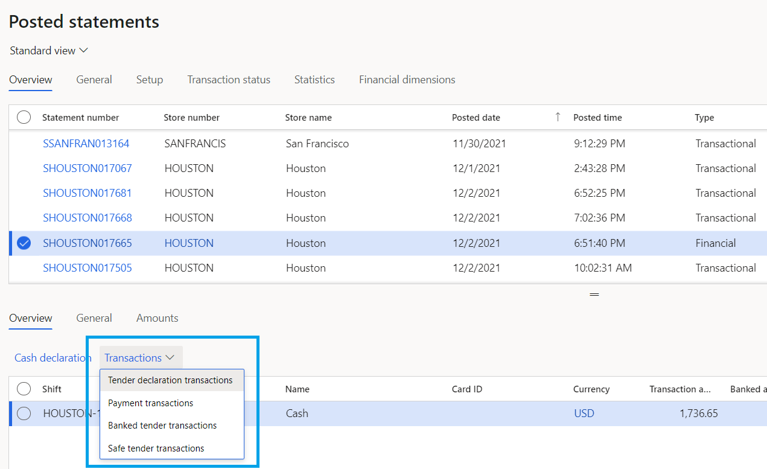This screenshot has height=469, width=767.
Task: Select Payment transactions from the menu
Action: (x=151, y=403)
